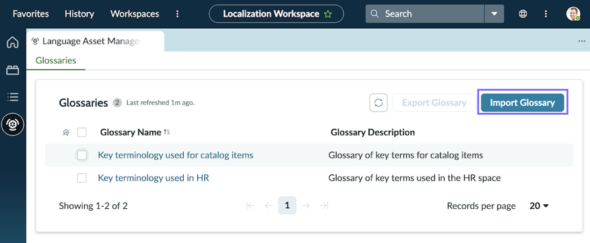Go to the last page arrow
The image size is (590, 243).
click(323, 205)
